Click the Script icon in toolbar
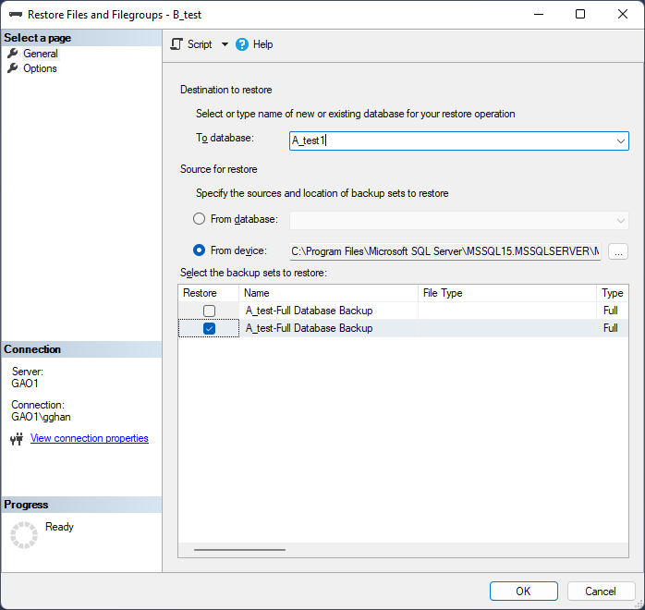Viewport: 645px width, 610px height. 176,44
